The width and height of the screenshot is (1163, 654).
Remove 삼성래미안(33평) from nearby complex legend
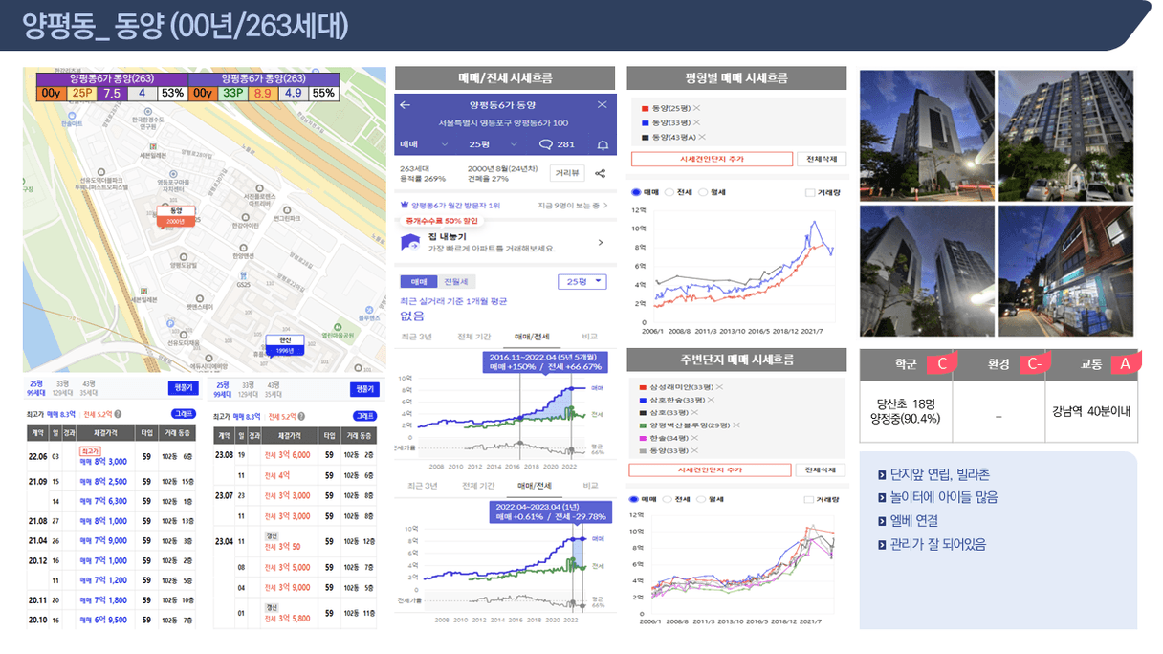tap(720, 386)
